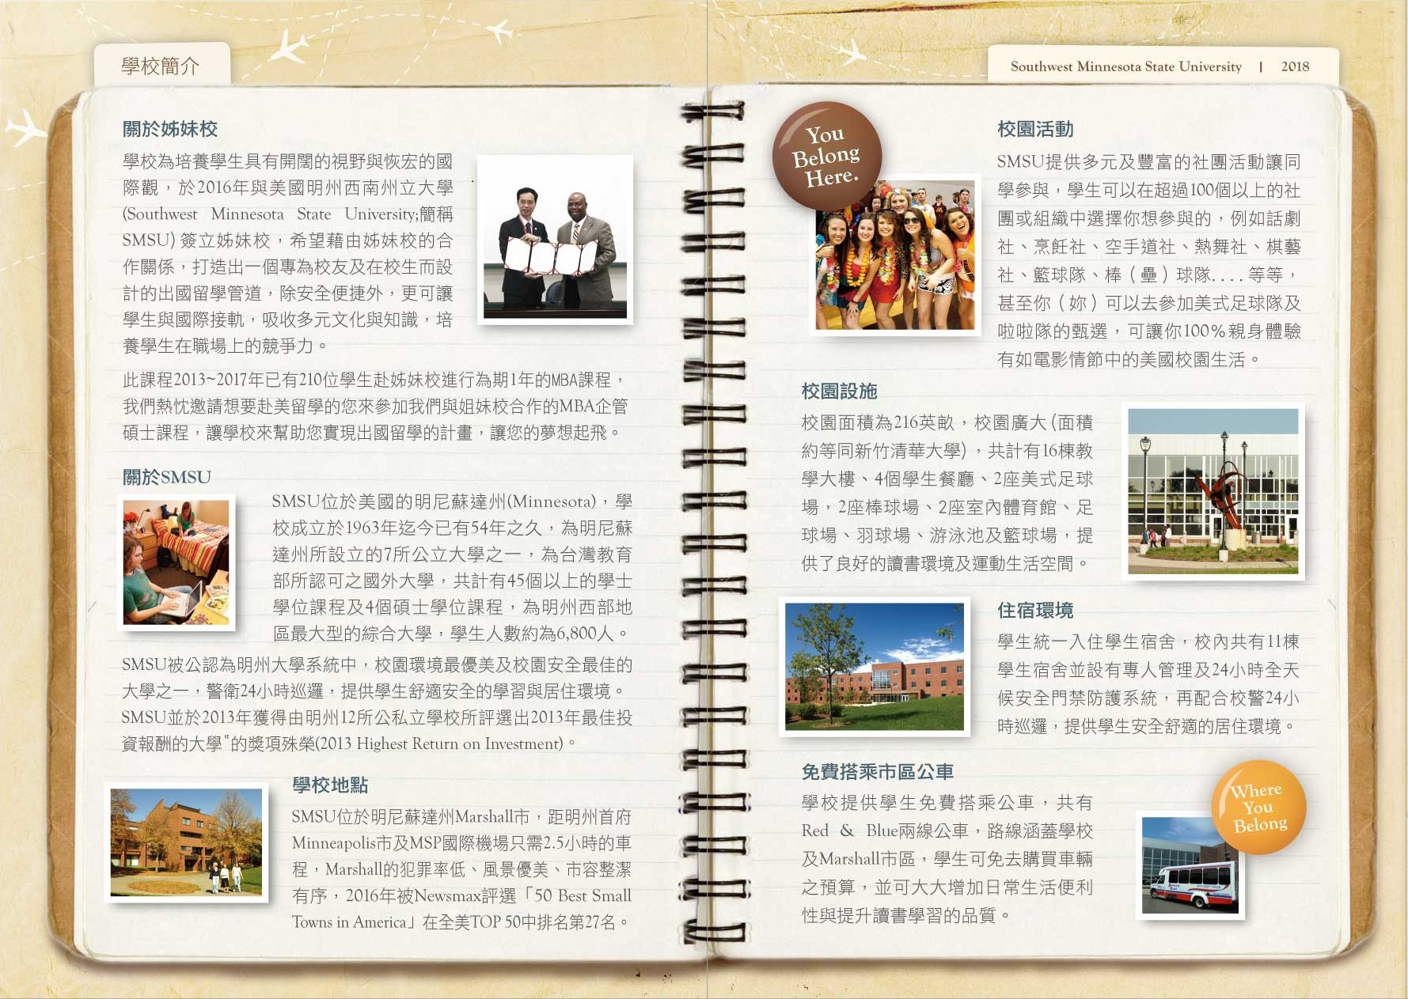This screenshot has height=999, width=1408.
Task: Click the 關於SMSU section heading
Action: [167, 477]
